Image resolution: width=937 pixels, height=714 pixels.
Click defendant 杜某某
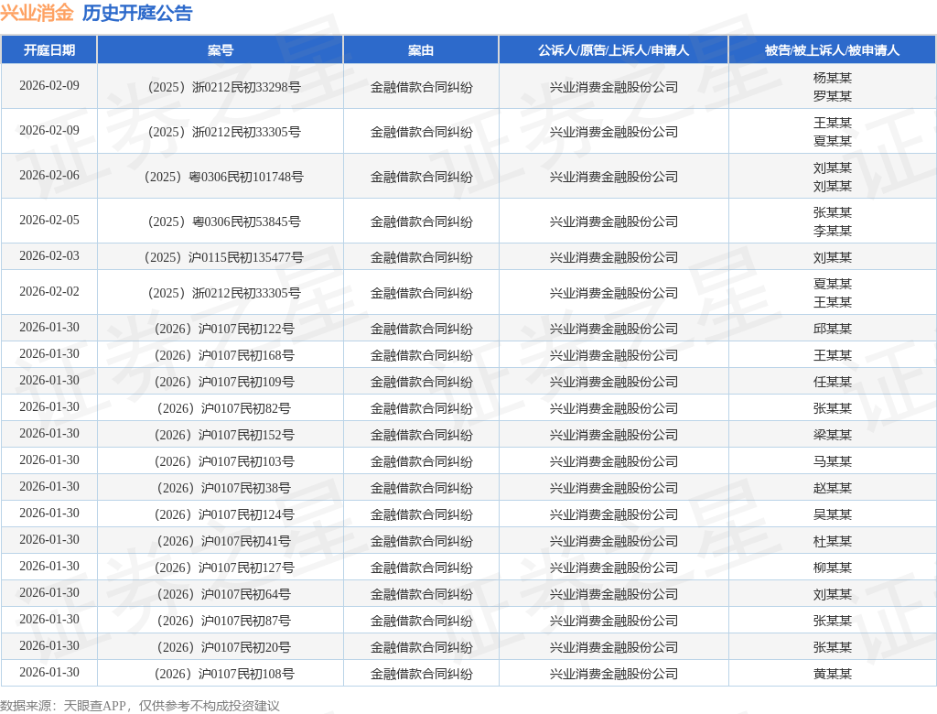(833, 541)
